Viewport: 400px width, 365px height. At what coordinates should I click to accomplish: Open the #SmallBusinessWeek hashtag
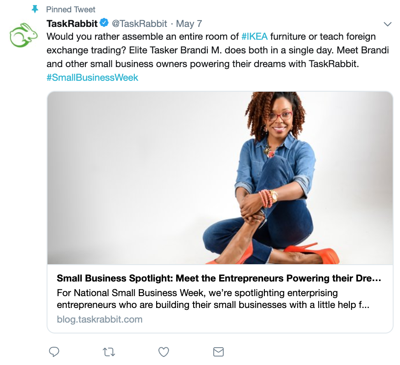[x=92, y=78]
